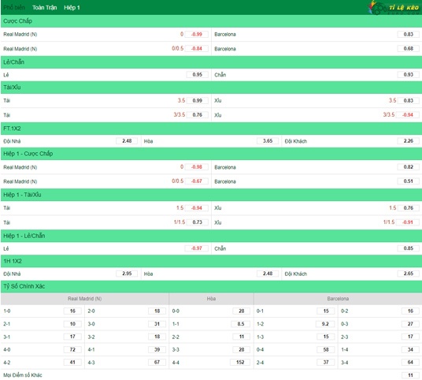The image size is (422, 380).
Task: Collapse the Cược Chấp section header
Action: 211,21
